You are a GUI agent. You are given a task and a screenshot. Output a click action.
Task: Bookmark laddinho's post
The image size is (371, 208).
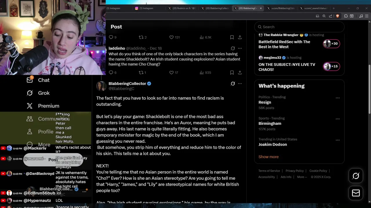pos(232,73)
